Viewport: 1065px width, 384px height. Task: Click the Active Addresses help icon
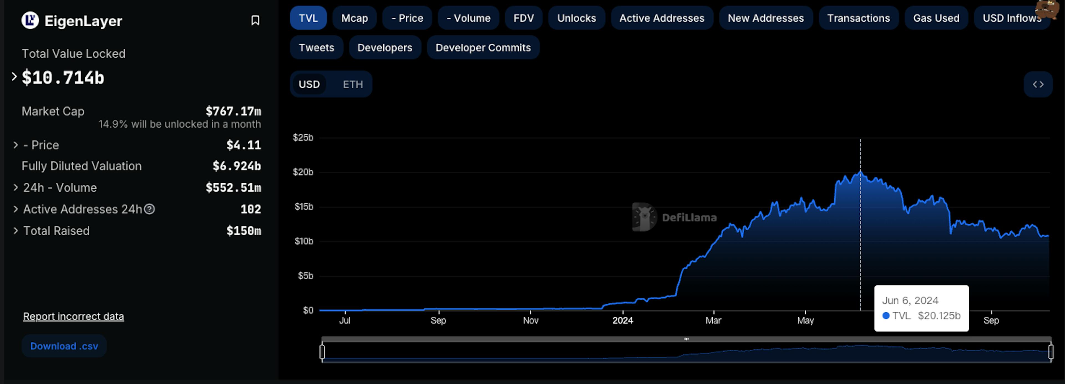pyautogui.click(x=149, y=209)
